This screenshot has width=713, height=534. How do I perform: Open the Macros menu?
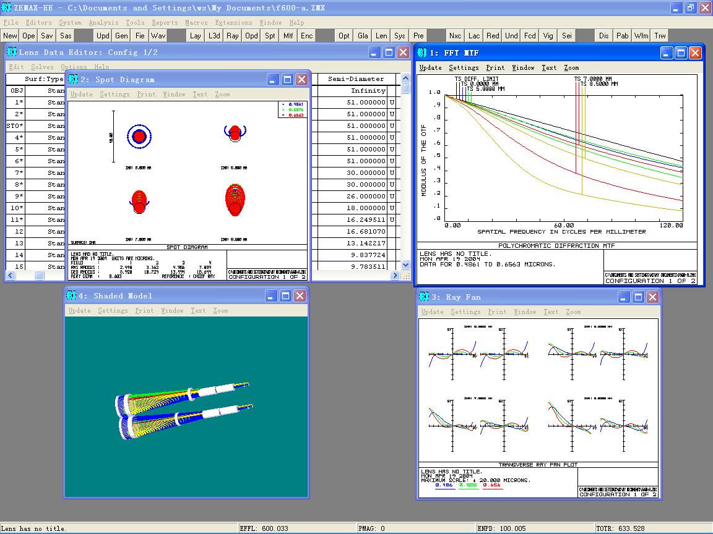196,22
